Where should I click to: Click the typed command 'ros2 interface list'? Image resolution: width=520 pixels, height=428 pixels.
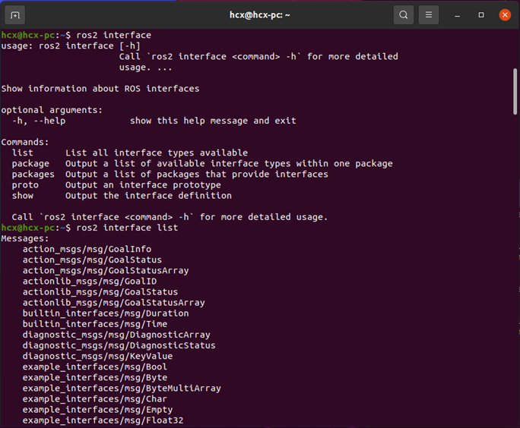128,228
